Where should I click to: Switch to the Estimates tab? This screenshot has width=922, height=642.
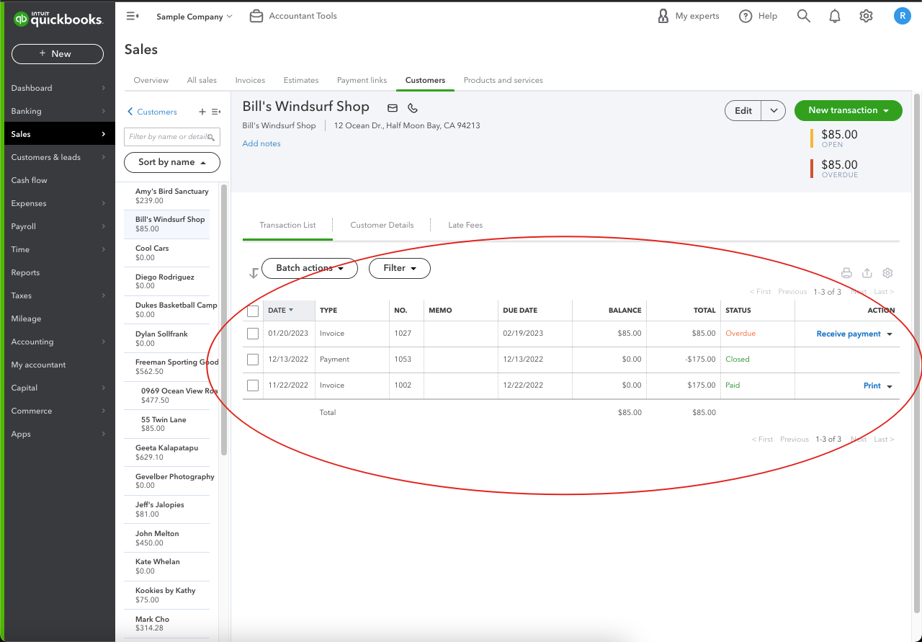(x=301, y=80)
